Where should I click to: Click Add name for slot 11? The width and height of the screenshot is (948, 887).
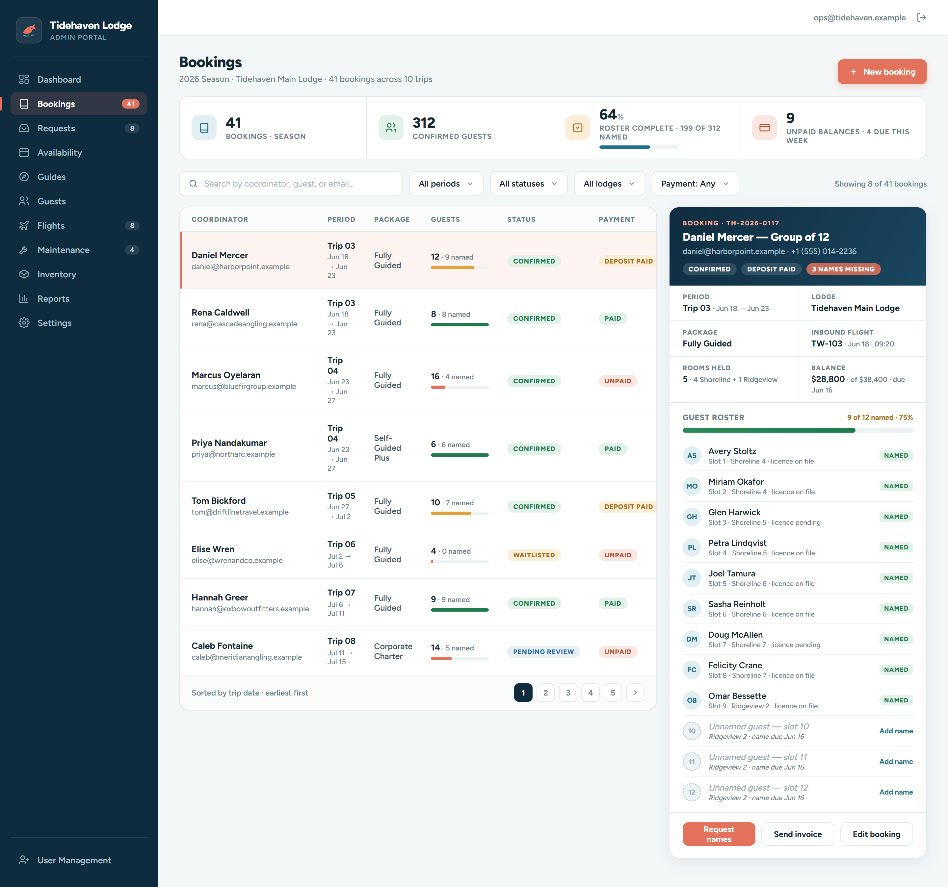pyautogui.click(x=896, y=761)
